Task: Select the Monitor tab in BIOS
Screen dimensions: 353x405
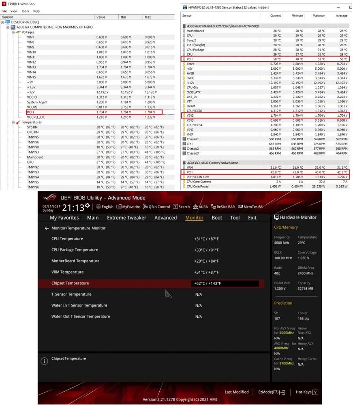Action: point(195,218)
